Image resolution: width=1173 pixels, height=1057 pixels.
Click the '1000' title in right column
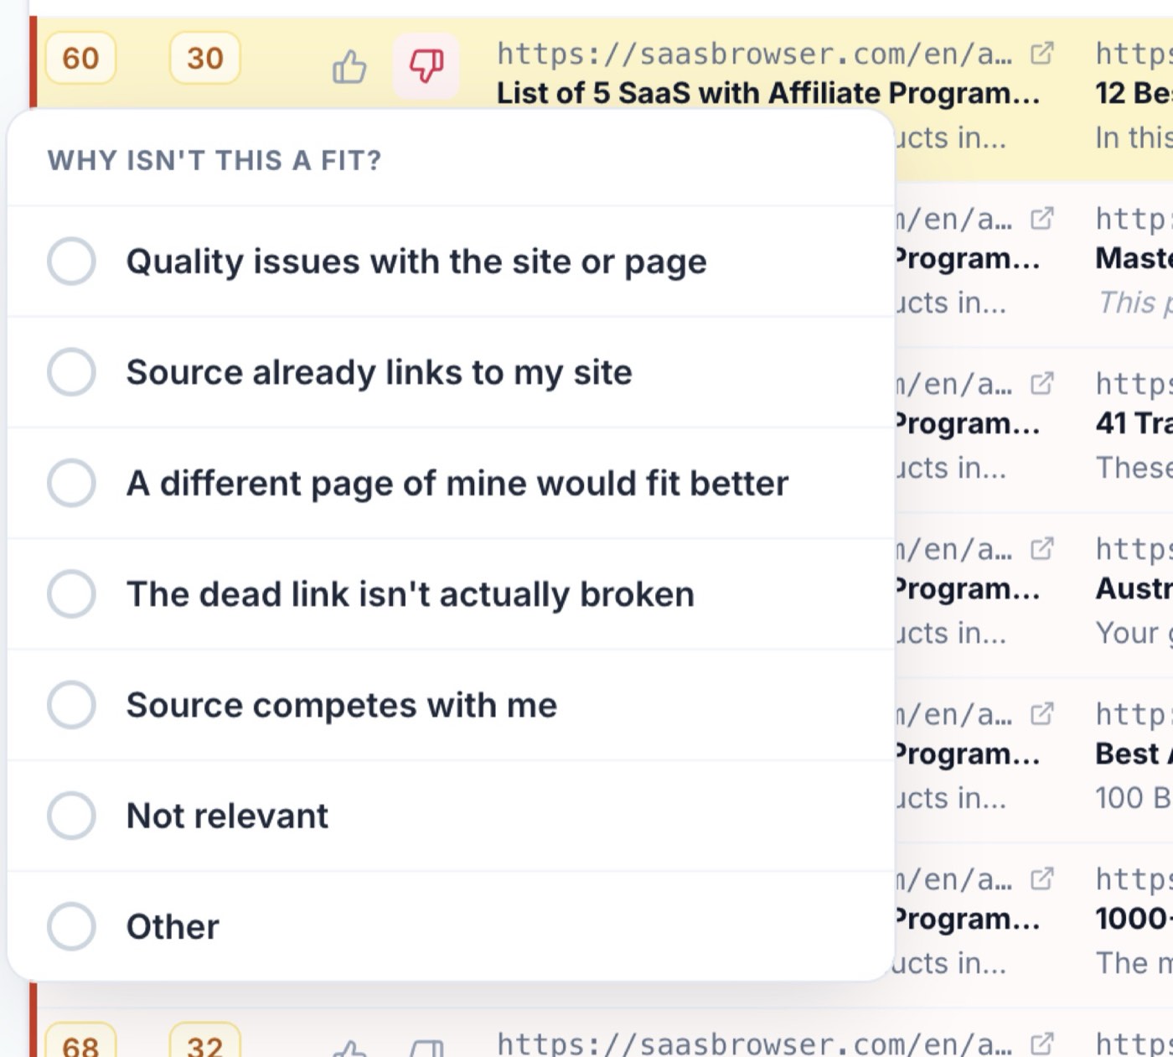click(x=1134, y=919)
